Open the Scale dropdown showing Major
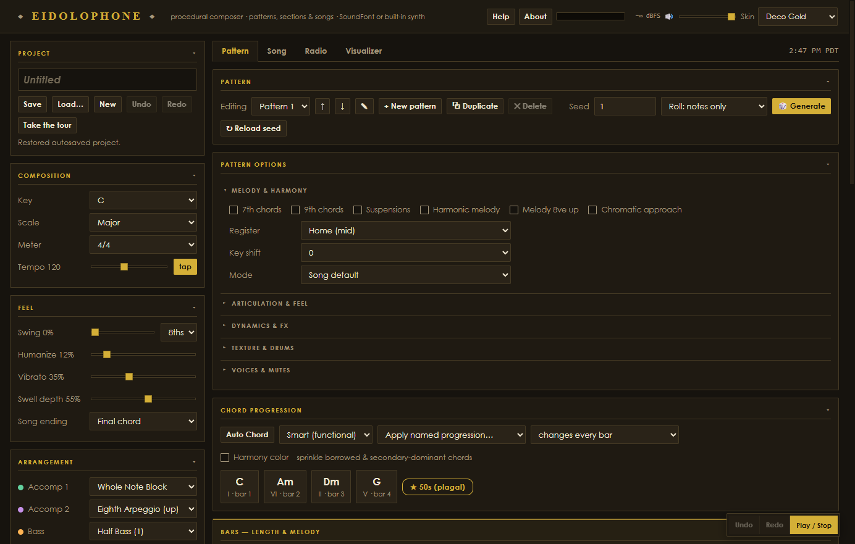This screenshot has height=544, width=855. [x=143, y=222]
